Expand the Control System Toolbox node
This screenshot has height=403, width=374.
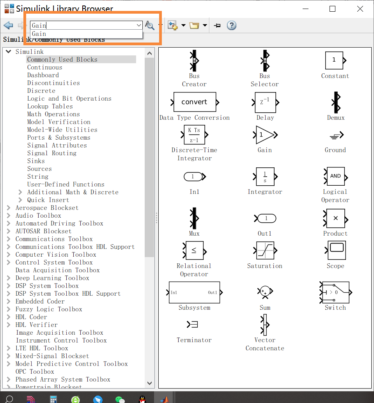point(9,263)
